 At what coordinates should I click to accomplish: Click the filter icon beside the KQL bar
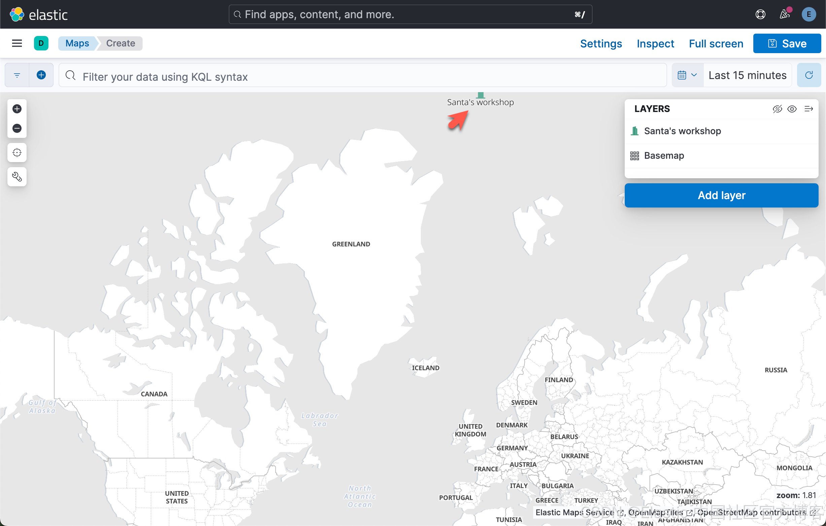coord(16,75)
